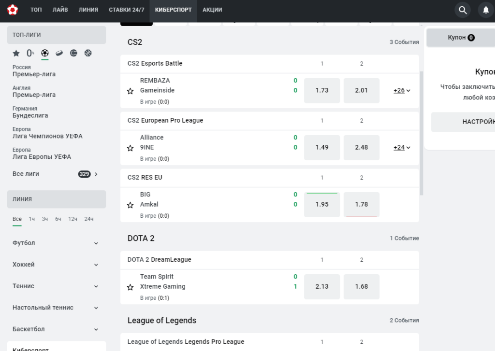Select the tennis ball top-leagues icon
The image size is (495, 351).
pyautogui.click(x=73, y=53)
